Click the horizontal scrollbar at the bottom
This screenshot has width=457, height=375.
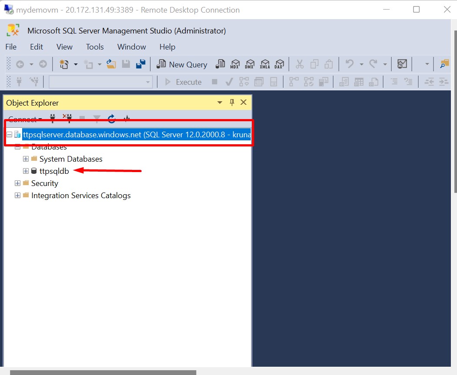pos(103,372)
